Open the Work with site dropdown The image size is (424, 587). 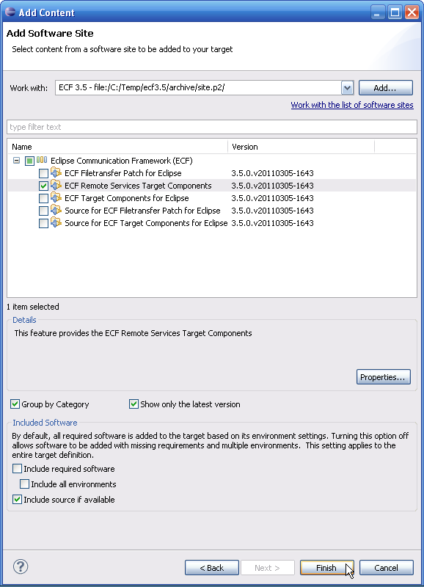tap(347, 88)
